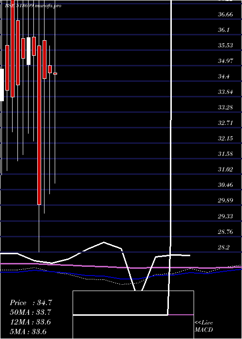
Task: Click the 36.1 price axis label
Action: tap(224, 30)
